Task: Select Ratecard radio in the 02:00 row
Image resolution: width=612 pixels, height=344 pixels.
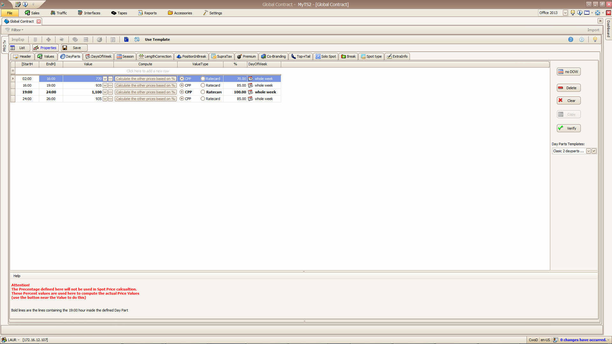Action: 203,79
